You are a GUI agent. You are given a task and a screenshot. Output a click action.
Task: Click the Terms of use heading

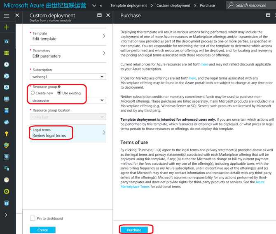click(x=134, y=142)
